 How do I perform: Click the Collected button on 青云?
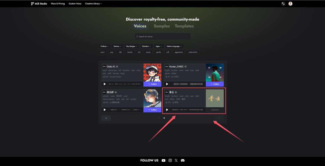215,110
